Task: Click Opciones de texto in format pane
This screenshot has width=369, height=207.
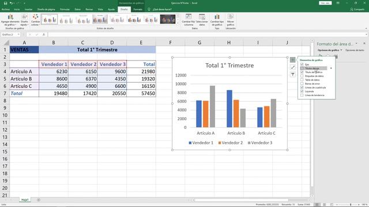Action: click(x=355, y=50)
